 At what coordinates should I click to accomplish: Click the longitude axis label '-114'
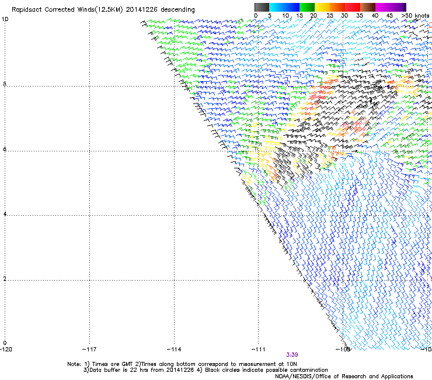pos(174,350)
